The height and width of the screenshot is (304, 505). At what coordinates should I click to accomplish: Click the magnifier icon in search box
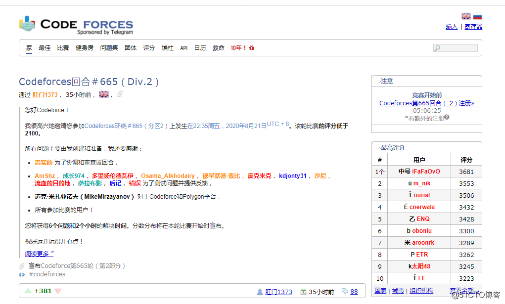(x=437, y=48)
